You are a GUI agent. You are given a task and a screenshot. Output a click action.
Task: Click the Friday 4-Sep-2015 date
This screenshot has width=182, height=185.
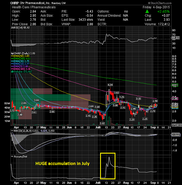coord(156,7)
